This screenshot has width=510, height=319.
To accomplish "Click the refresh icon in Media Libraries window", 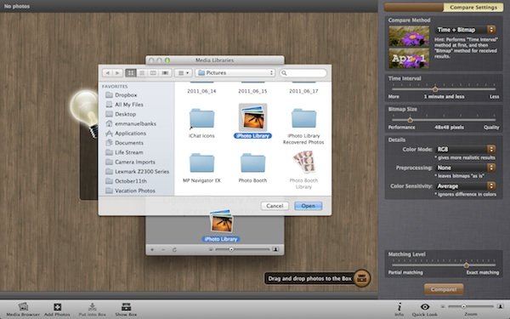I will point(174,249).
